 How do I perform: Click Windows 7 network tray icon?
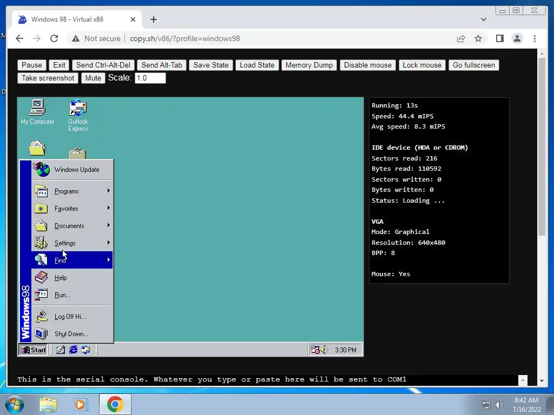486,404
